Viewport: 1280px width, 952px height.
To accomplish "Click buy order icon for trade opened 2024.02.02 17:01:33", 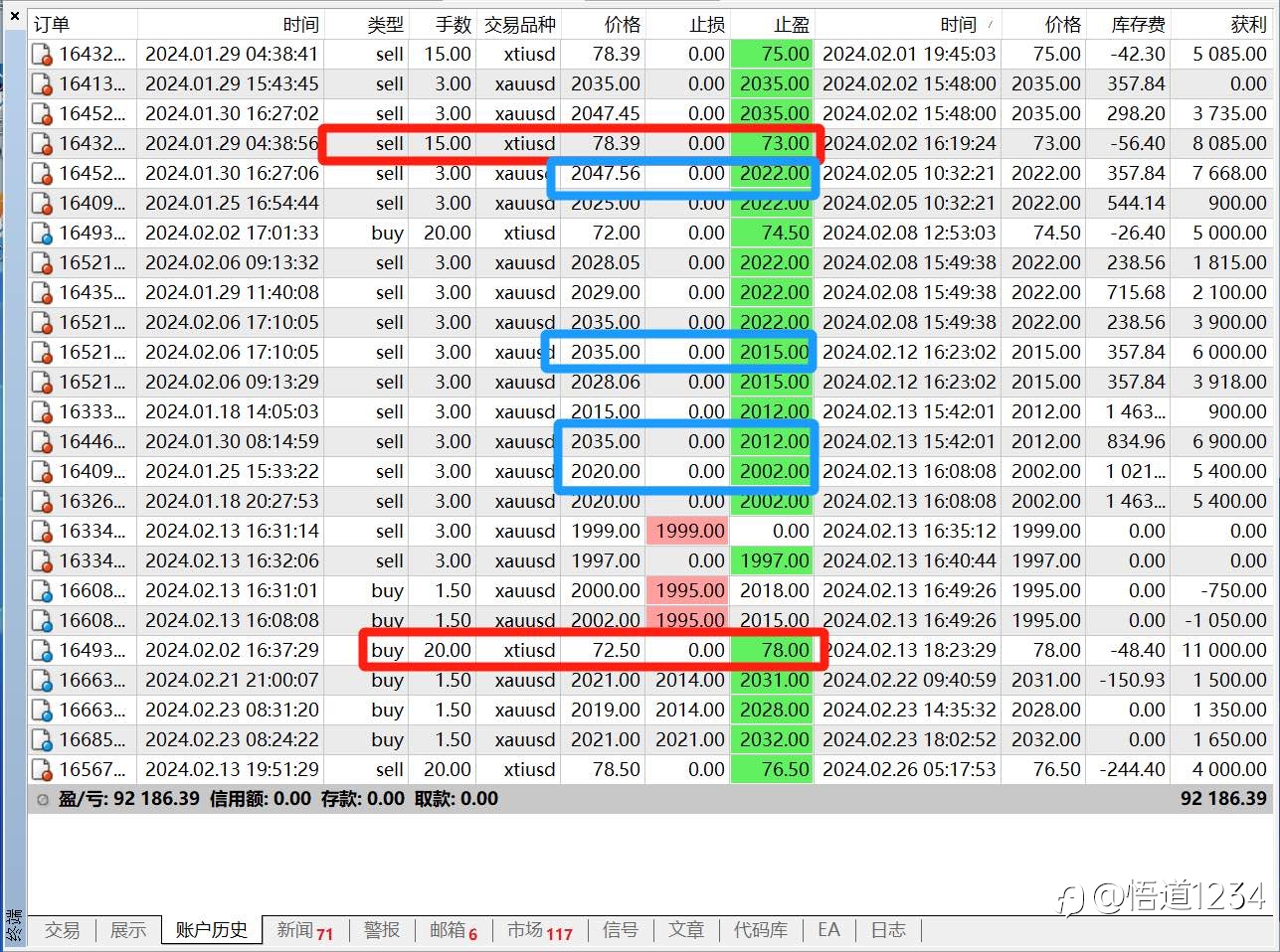I will tap(42, 234).
